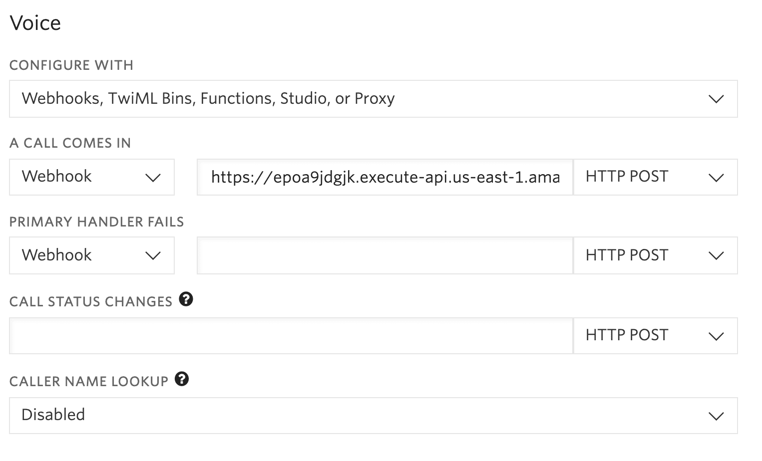The height and width of the screenshot is (461, 762).
Task: Expand HTTP POST method for A Call Comes In
Action: click(x=655, y=177)
